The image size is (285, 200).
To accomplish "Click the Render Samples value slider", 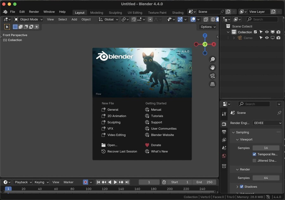I will pos(266,178).
